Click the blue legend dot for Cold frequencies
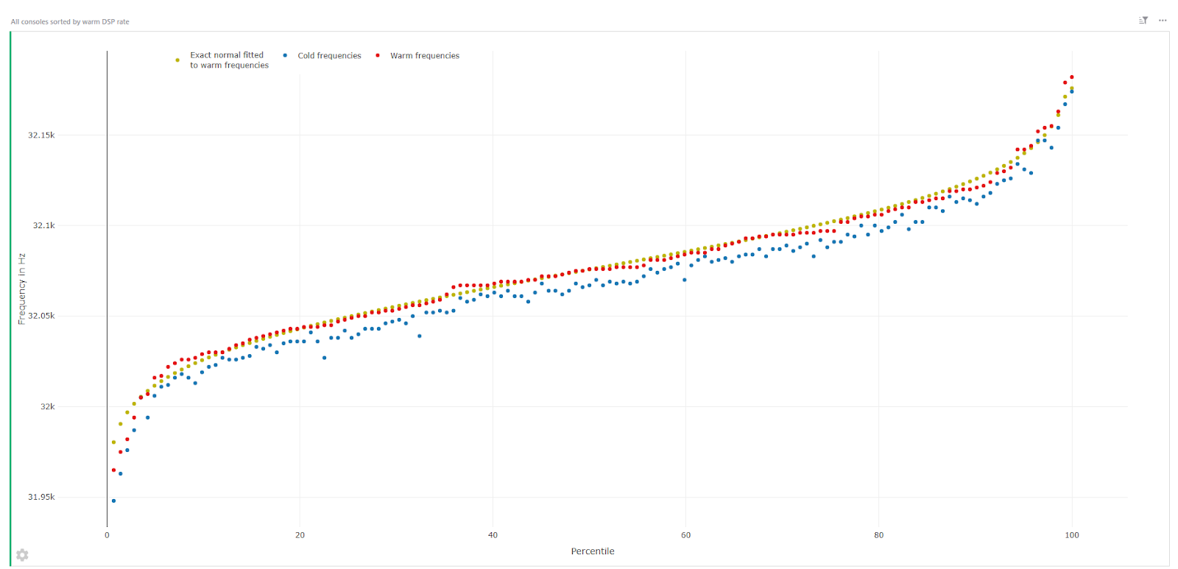 pyautogui.click(x=285, y=55)
